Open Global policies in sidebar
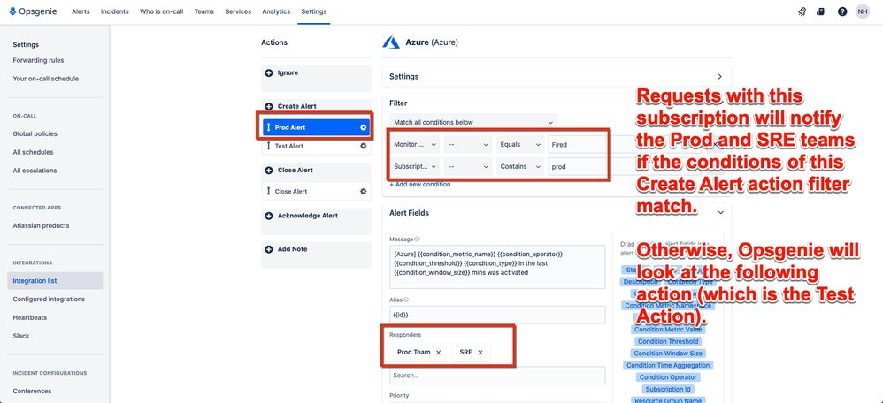The width and height of the screenshot is (883, 403). click(35, 134)
